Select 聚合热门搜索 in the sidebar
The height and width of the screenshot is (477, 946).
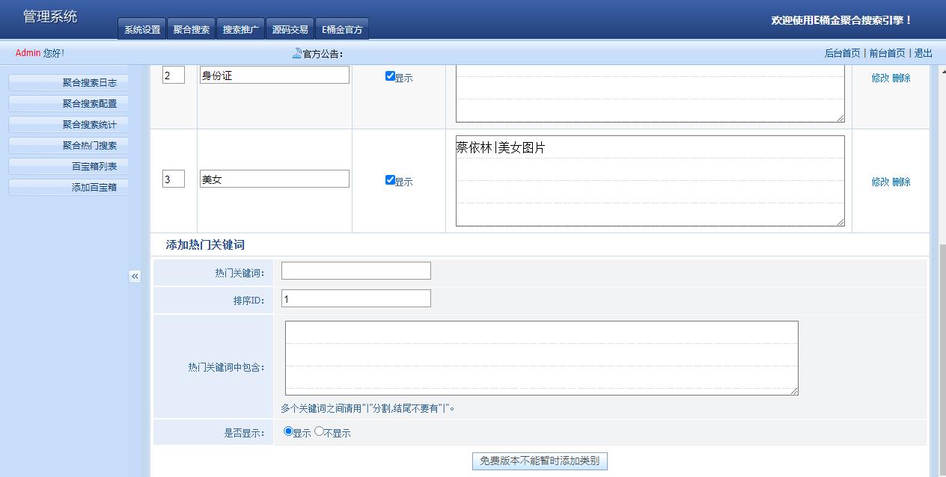[x=68, y=145]
